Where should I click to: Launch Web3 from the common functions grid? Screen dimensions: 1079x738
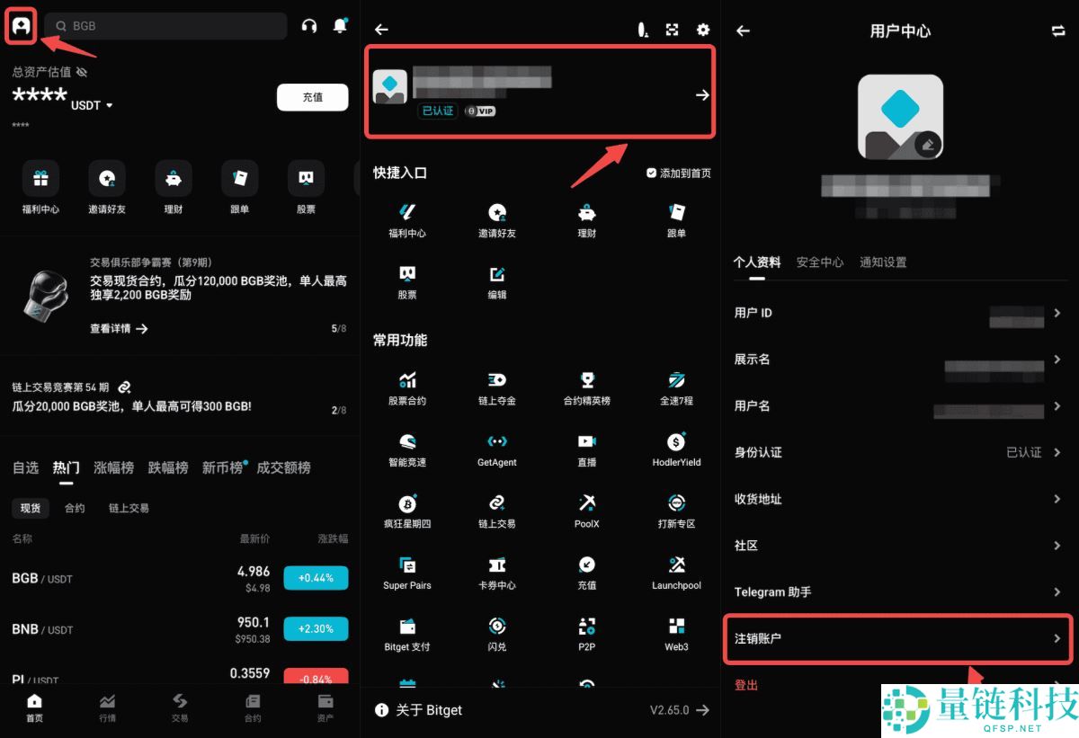click(x=676, y=634)
